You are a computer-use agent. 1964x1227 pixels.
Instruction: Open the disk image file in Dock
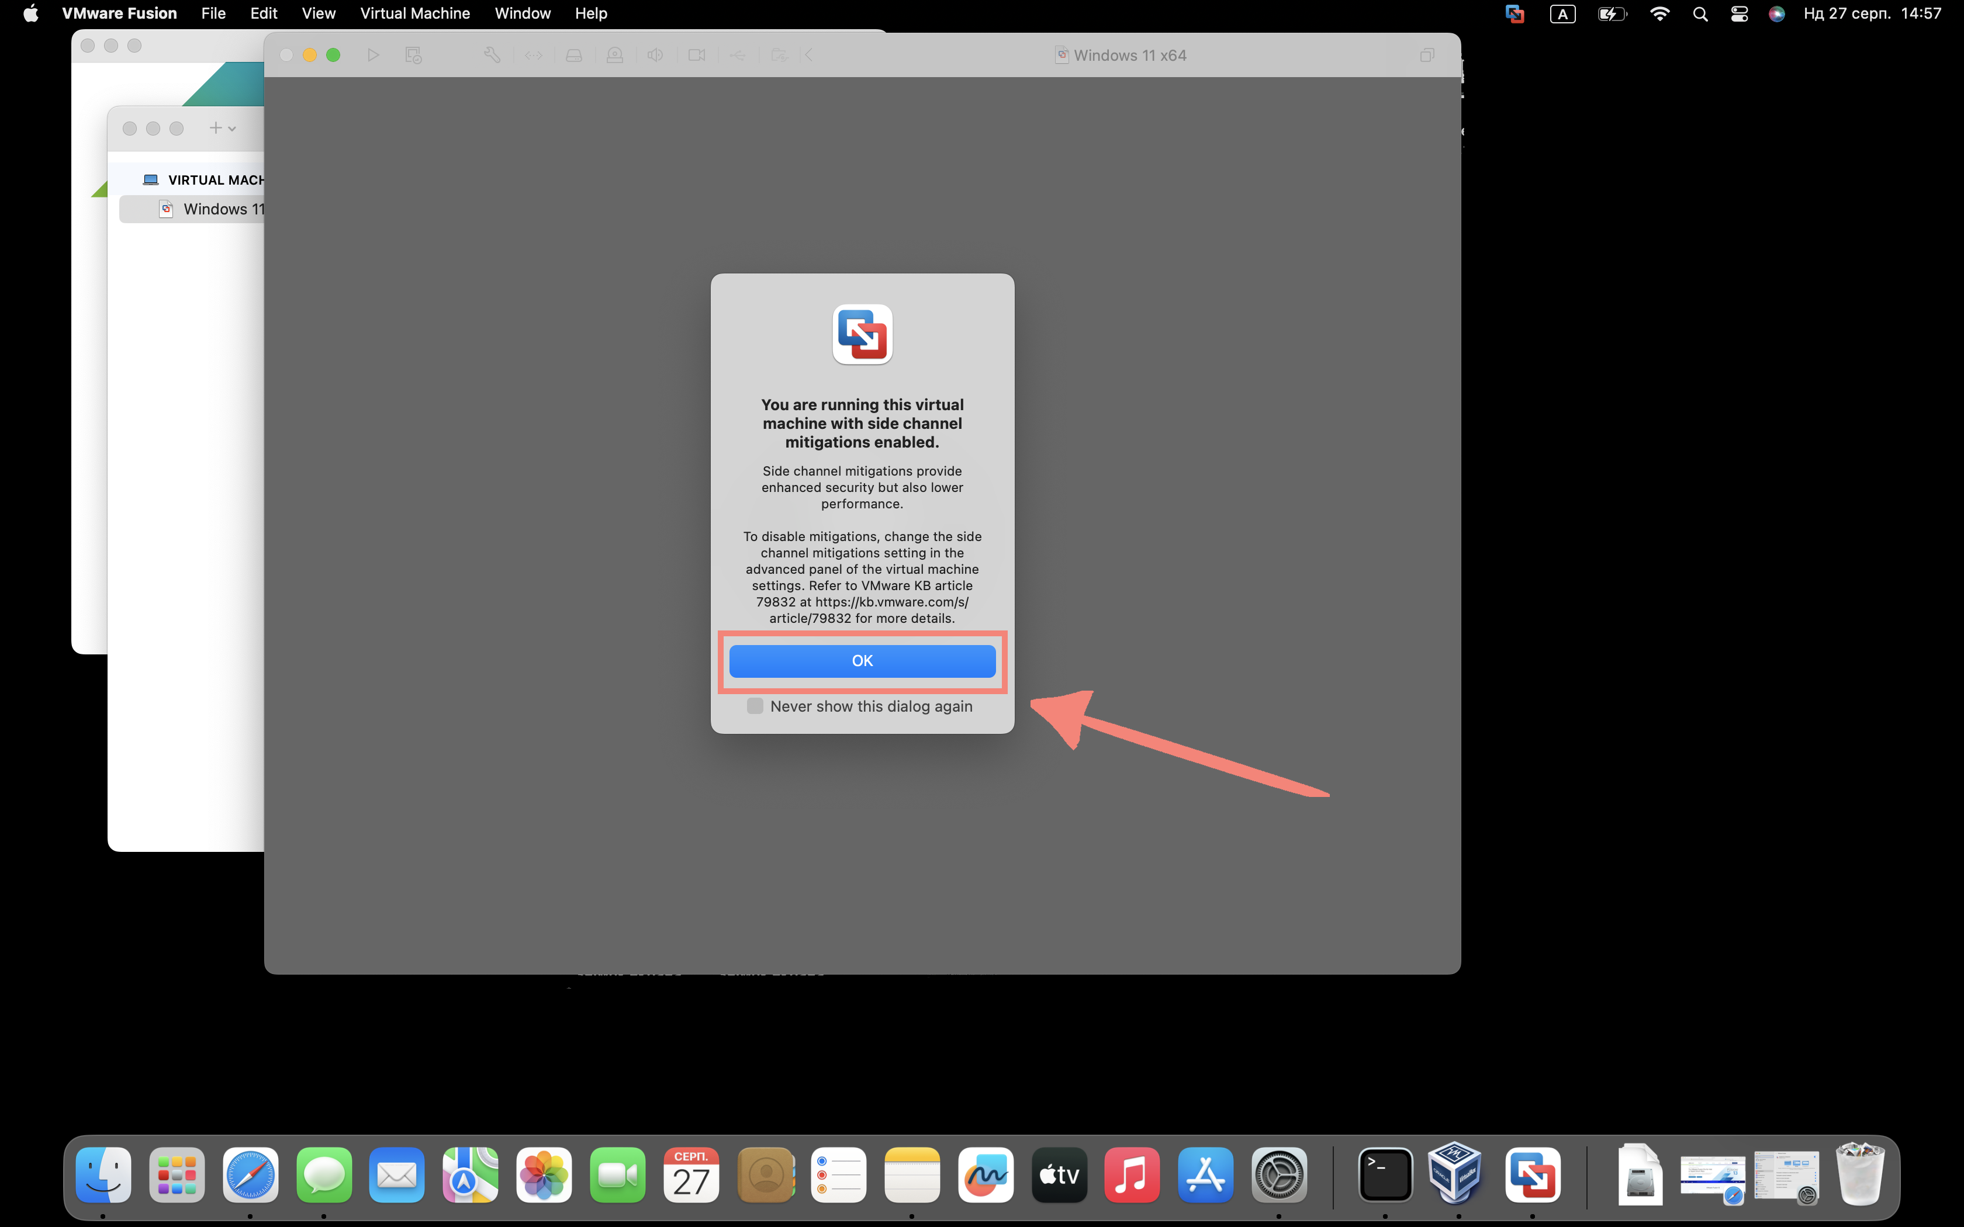coord(1640,1174)
